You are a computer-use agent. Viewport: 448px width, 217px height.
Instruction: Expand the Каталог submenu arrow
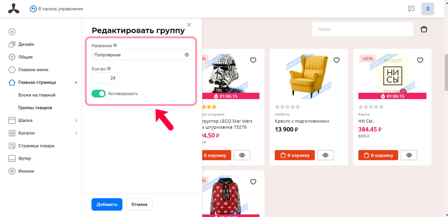pos(76,133)
